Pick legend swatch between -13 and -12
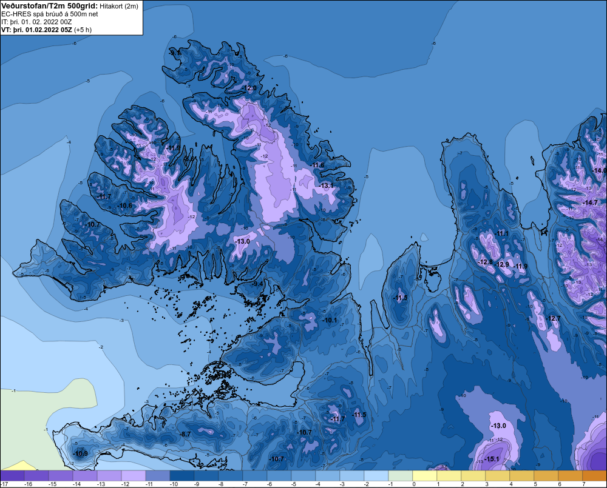607x488 pixels. [x=109, y=476]
